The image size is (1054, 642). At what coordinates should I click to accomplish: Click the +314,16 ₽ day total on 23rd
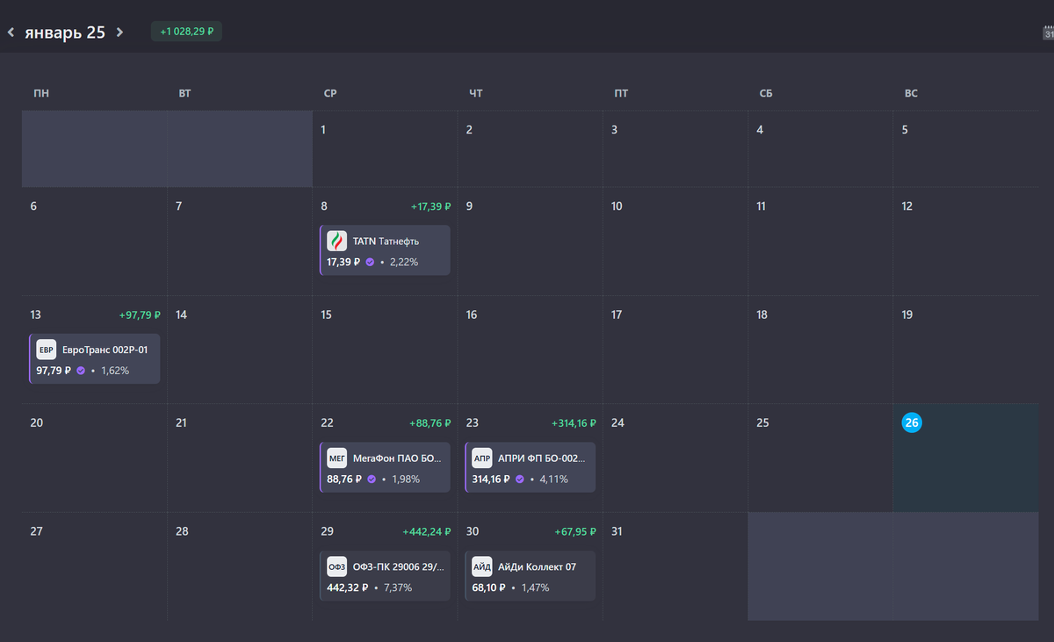574,422
